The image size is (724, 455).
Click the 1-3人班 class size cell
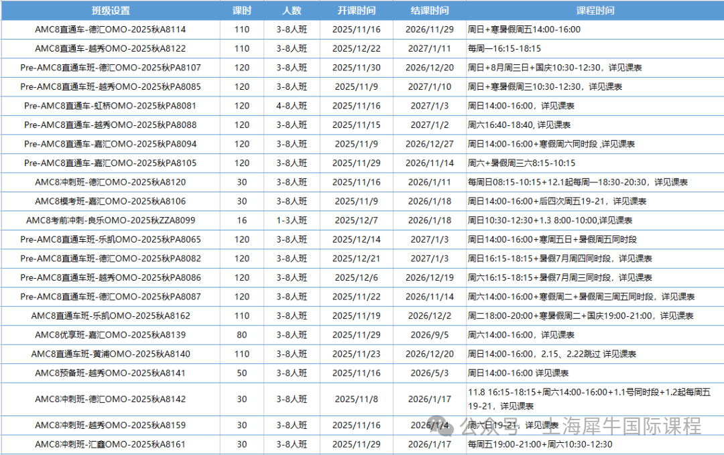[x=292, y=220]
